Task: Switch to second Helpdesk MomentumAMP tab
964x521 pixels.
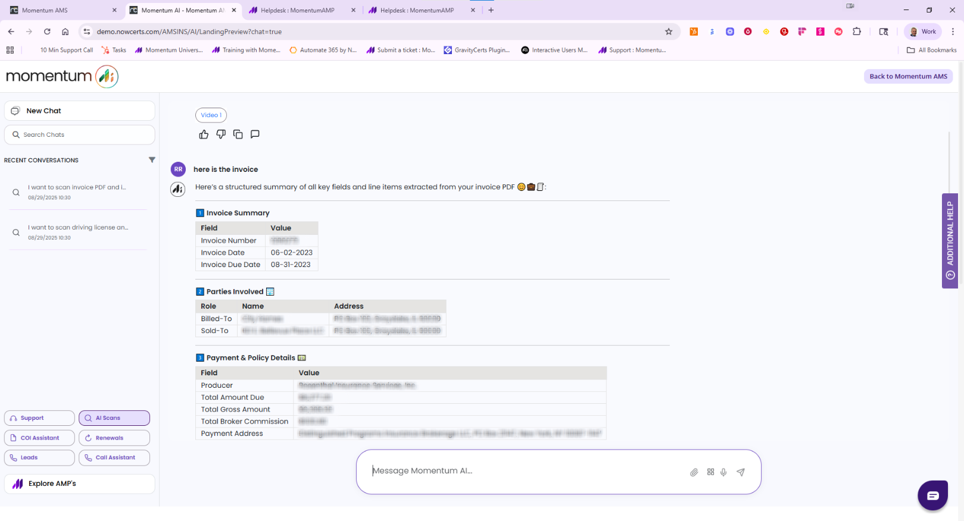Action: pos(422,10)
